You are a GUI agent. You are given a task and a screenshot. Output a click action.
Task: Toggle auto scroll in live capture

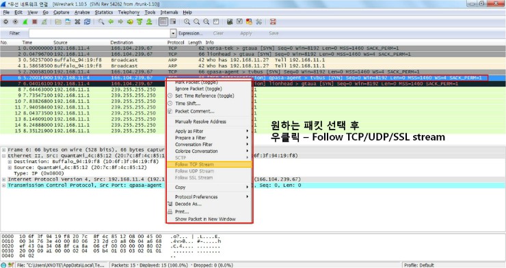tap(173, 22)
